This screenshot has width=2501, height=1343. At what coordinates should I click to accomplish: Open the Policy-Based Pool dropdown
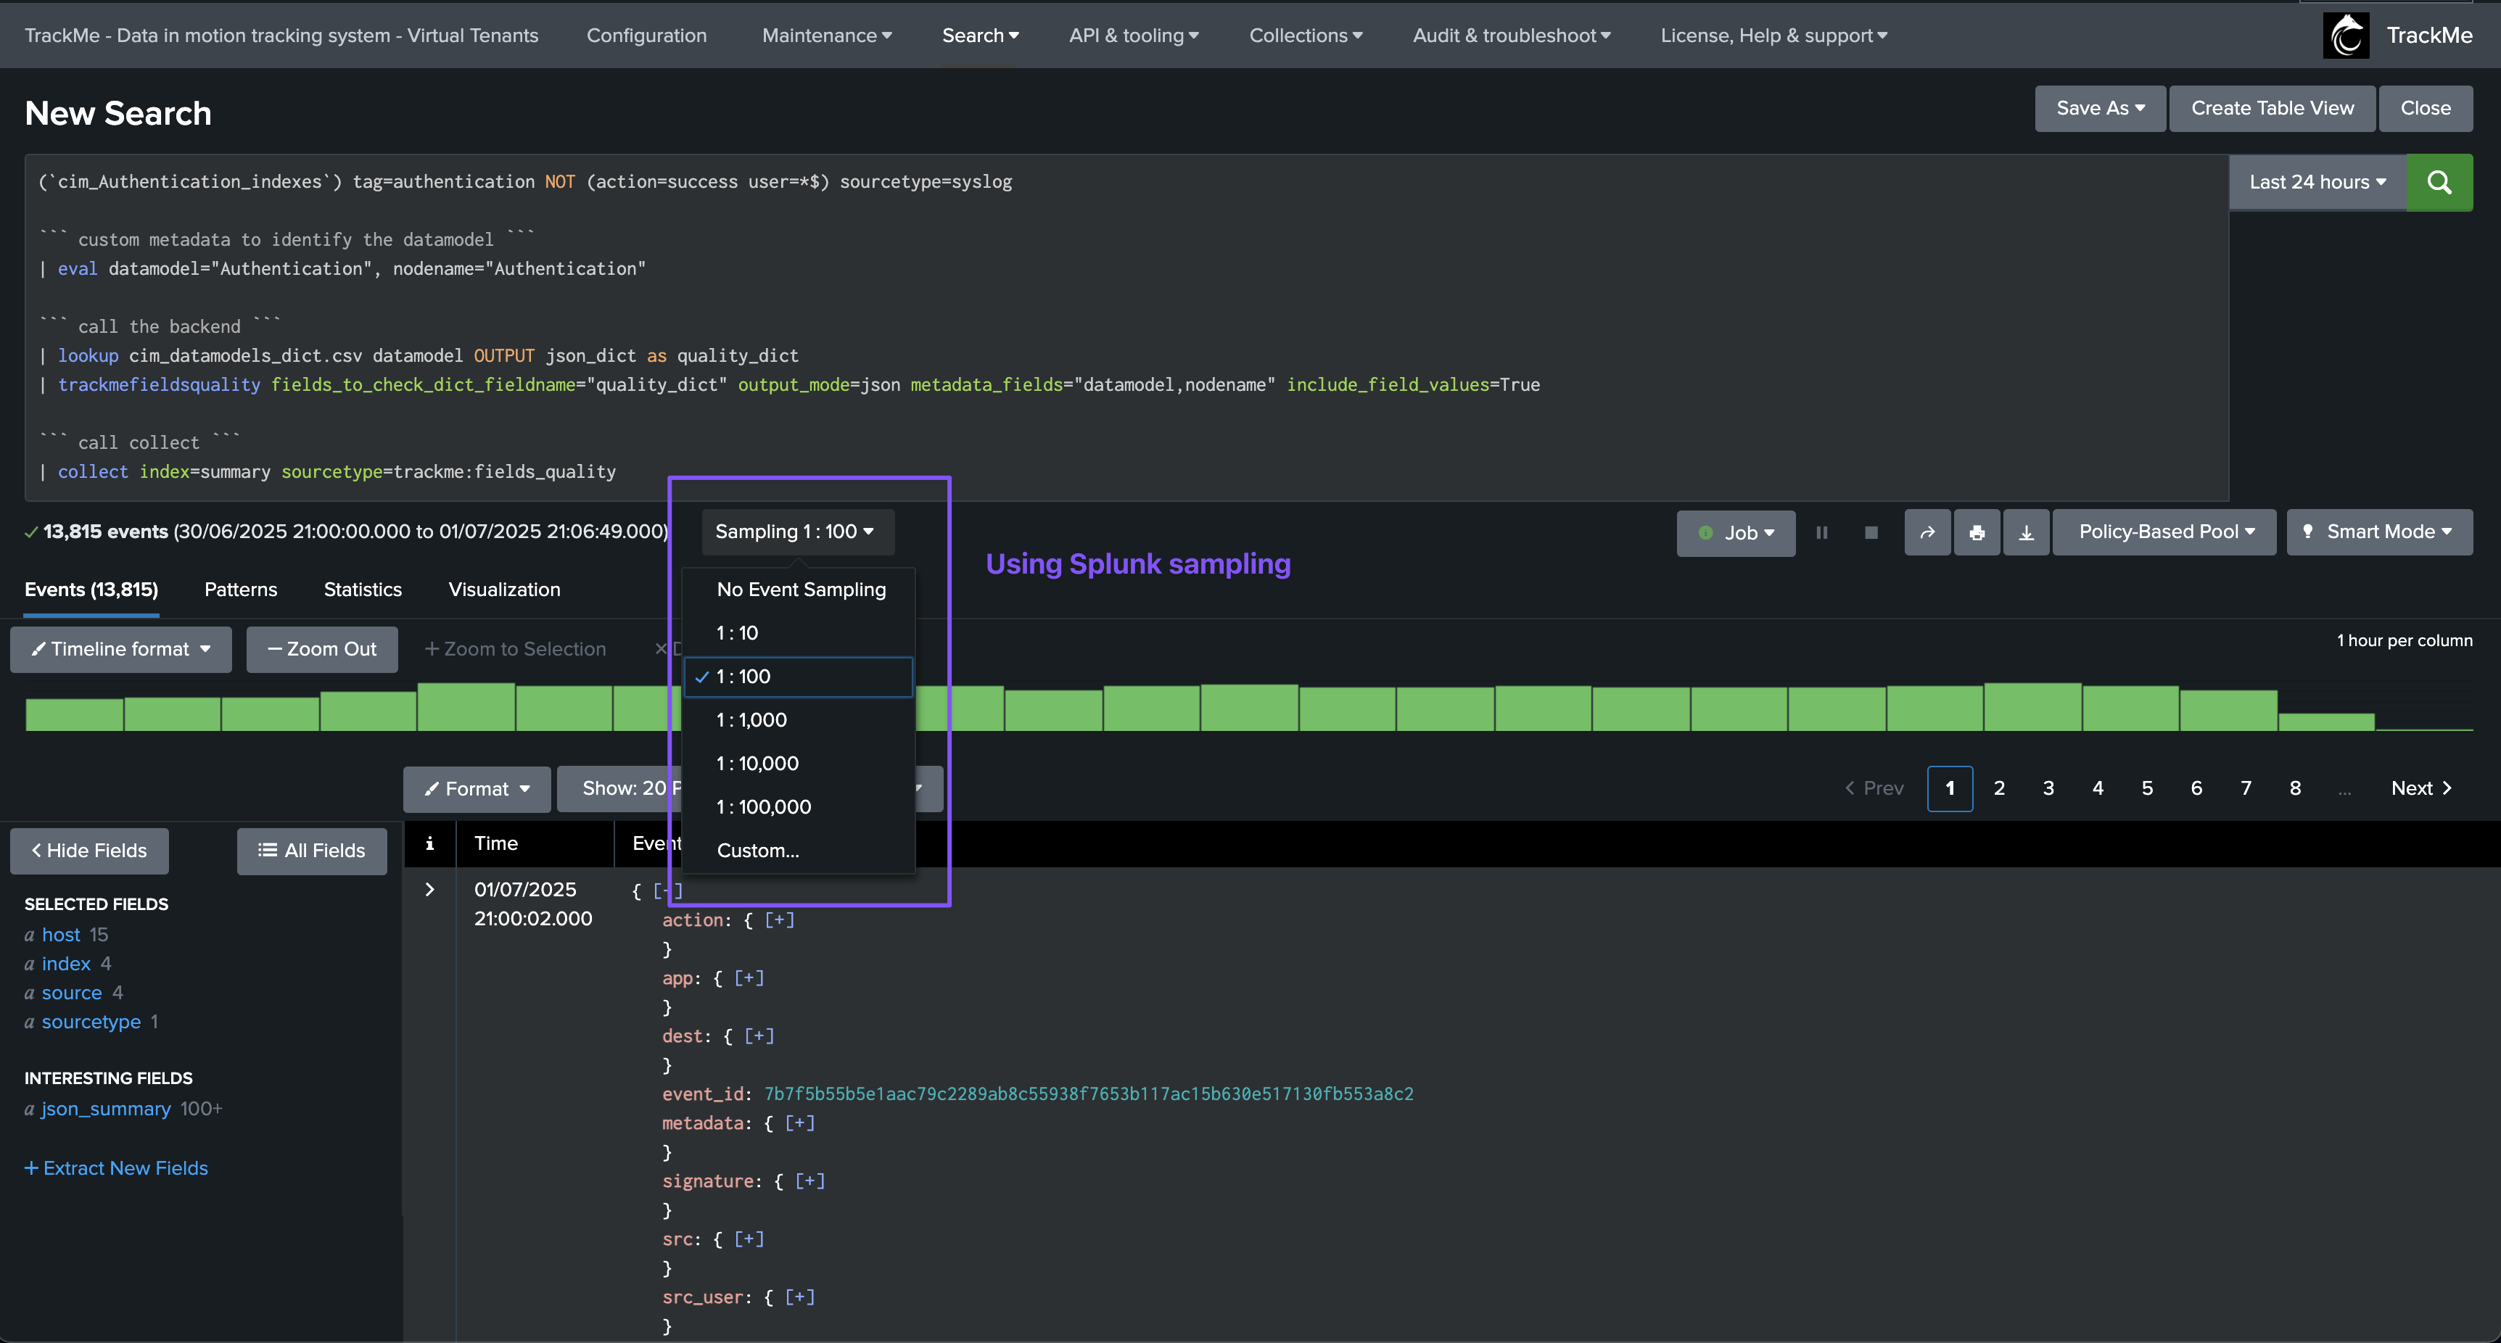click(2164, 532)
